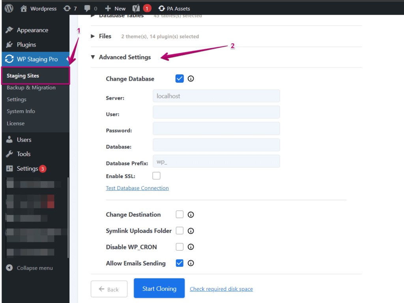Click the Settings badge showing 3

pyautogui.click(x=43, y=169)
